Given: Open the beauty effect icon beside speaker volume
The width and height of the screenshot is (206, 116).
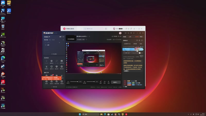Looking at the screenshot, I should click(x=101, y=82).
